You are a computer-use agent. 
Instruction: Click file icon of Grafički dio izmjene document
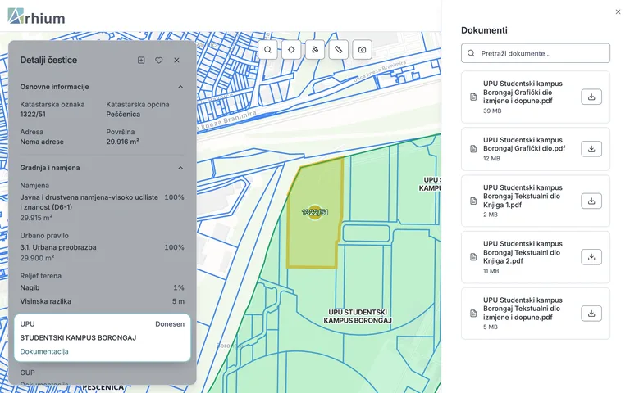click(x=473, y=97)
